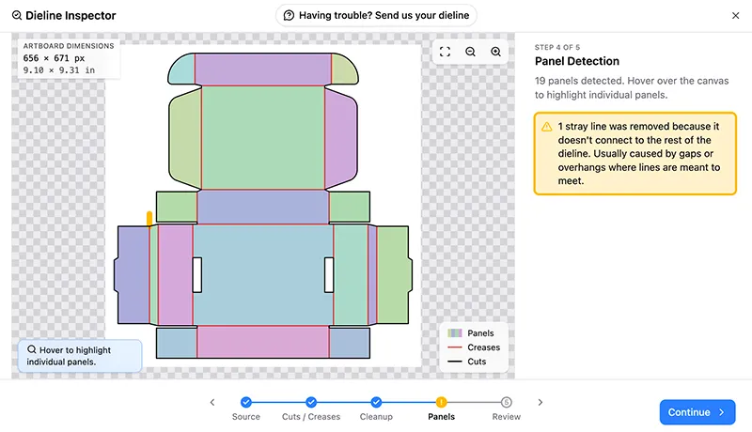This screenshot has height=432, width=752.
Task: Click the 'Panel Detection' heading
Action: pyautogui.click(x=577, y=61)
